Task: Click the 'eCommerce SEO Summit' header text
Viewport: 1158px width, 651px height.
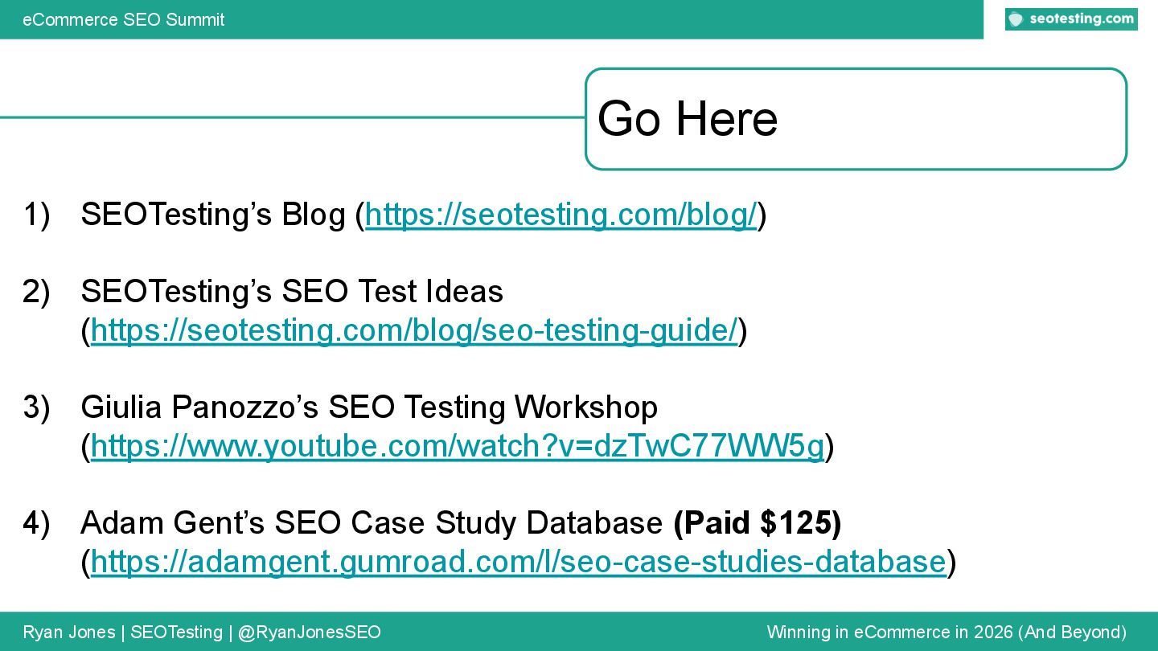Action: tap(124, 19)
